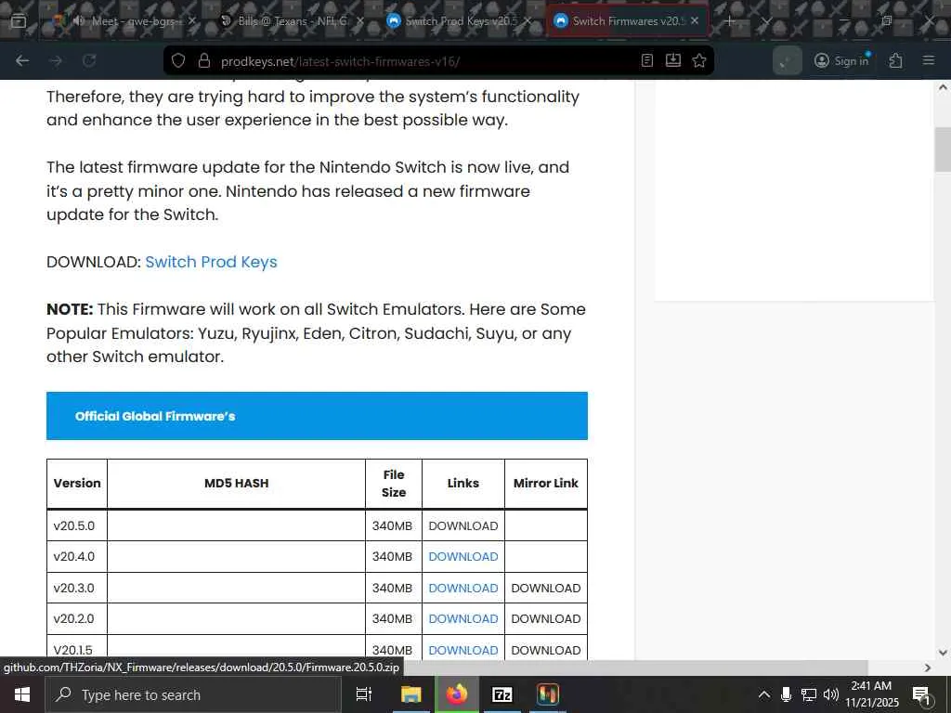Close the Switch Prod Keys tab
The image size is (951, 713).
pyautogui.click(x=528, y=20)
